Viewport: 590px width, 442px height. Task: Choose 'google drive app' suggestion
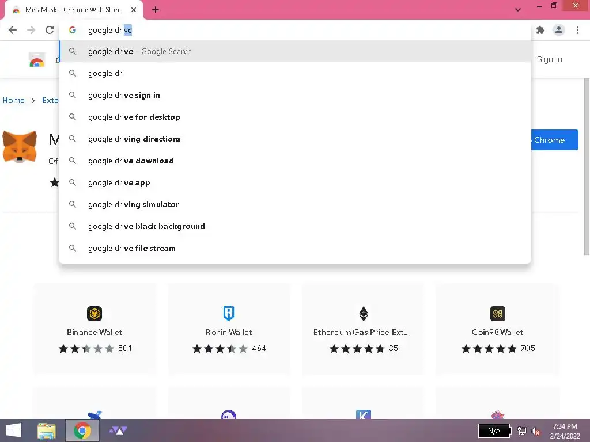tap(296, 182)
